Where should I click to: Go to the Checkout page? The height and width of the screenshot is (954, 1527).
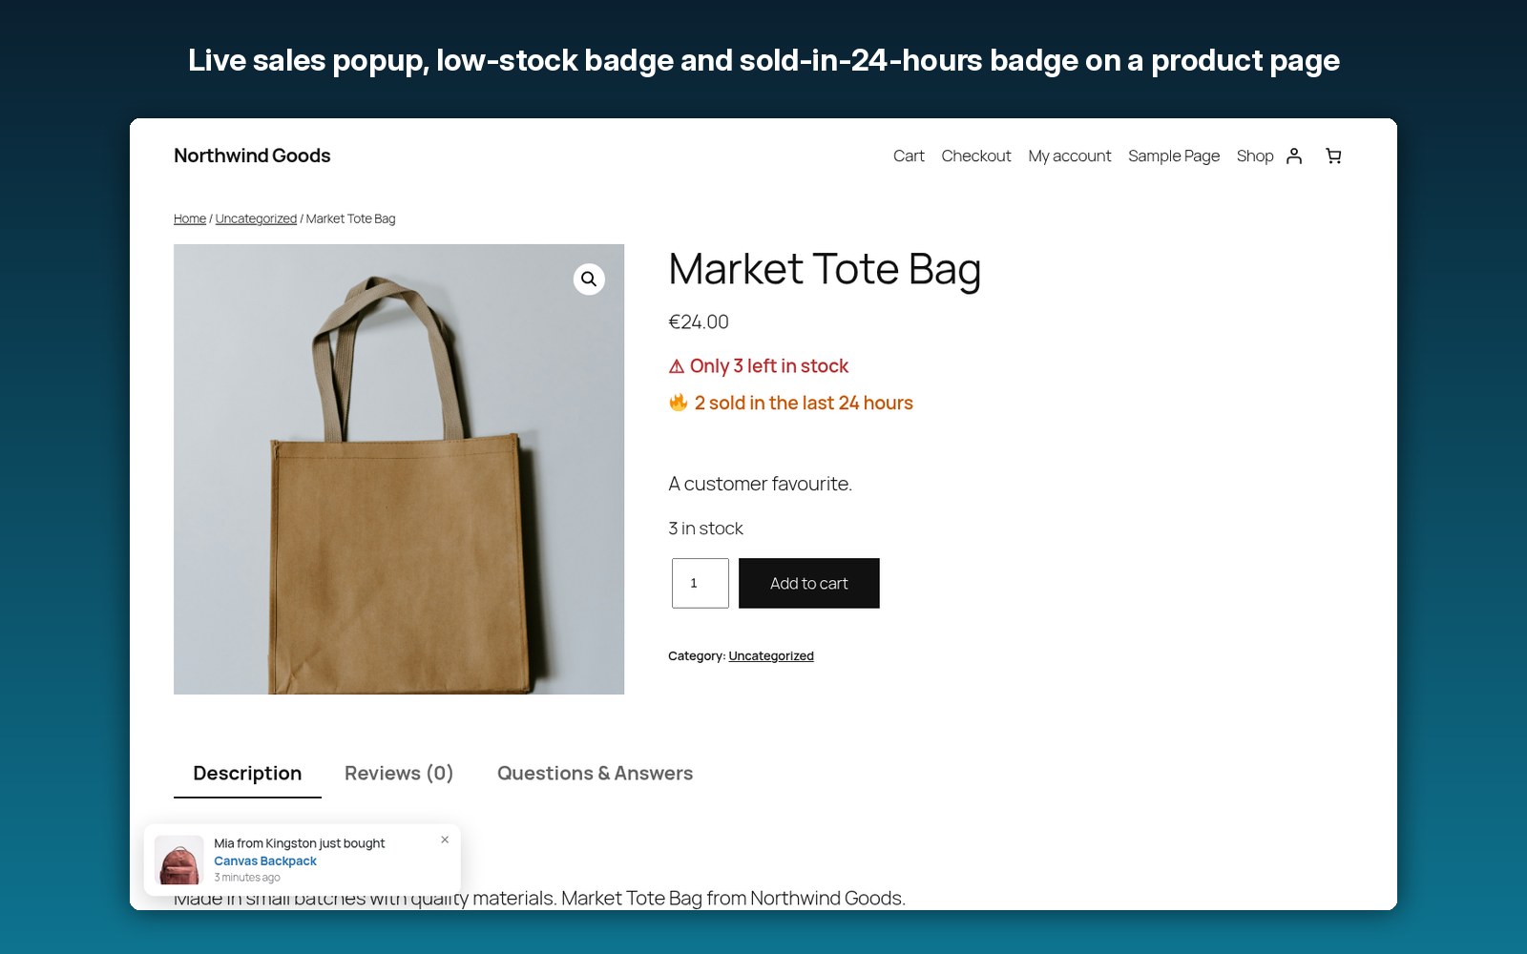[x=976, y=156]
